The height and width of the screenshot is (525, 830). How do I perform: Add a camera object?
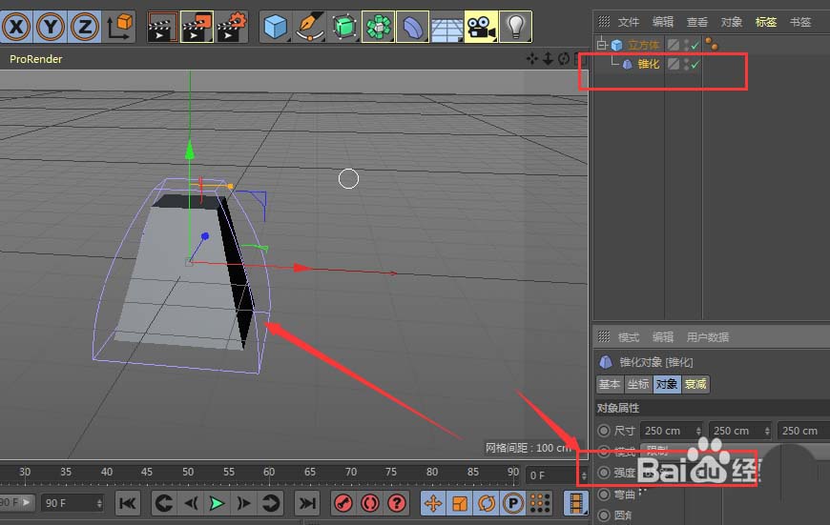(481, 27)
